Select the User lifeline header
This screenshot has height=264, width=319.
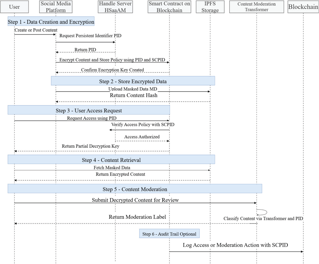click(15, 7)
